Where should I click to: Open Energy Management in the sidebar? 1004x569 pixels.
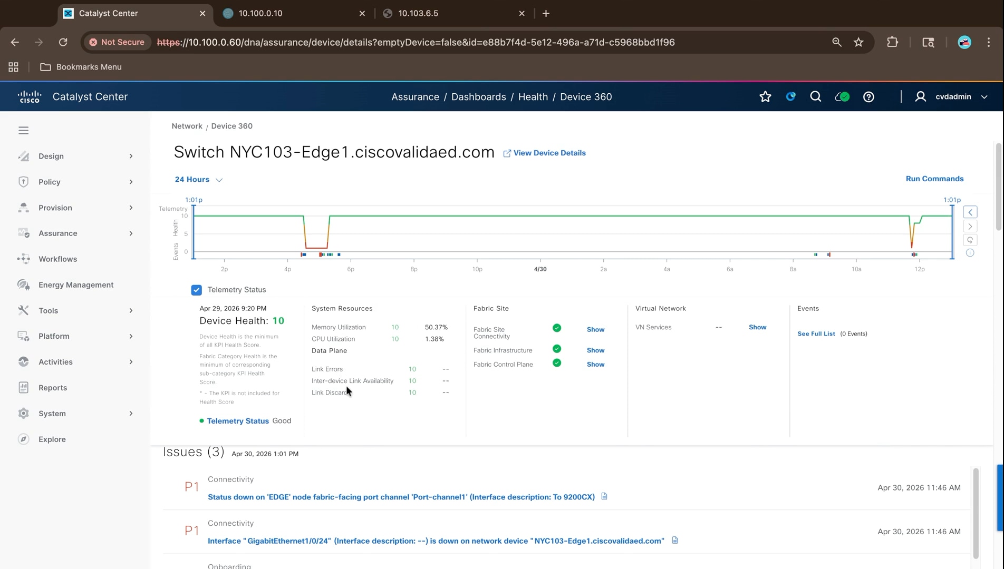point(75,285)
